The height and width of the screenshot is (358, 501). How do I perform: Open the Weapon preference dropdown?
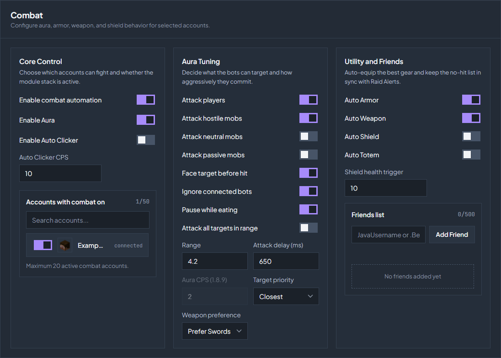215,331
